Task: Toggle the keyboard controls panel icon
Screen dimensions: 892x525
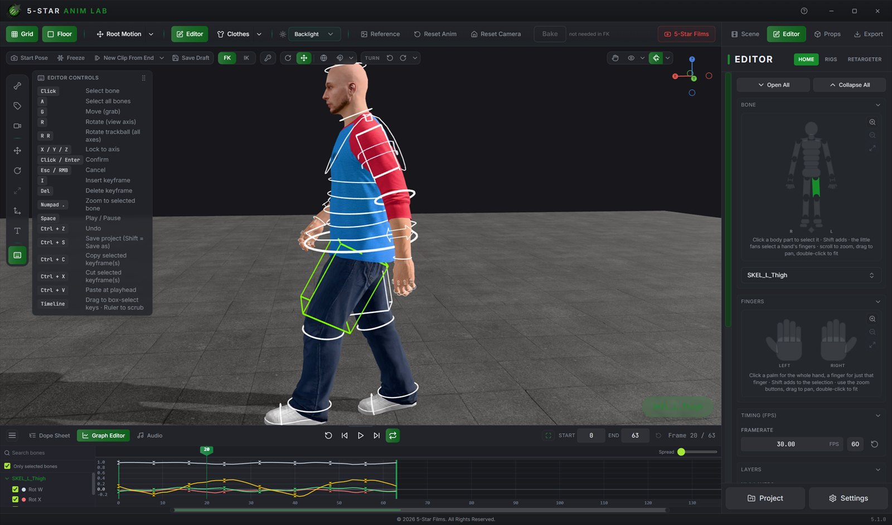Action: point(17,255)
